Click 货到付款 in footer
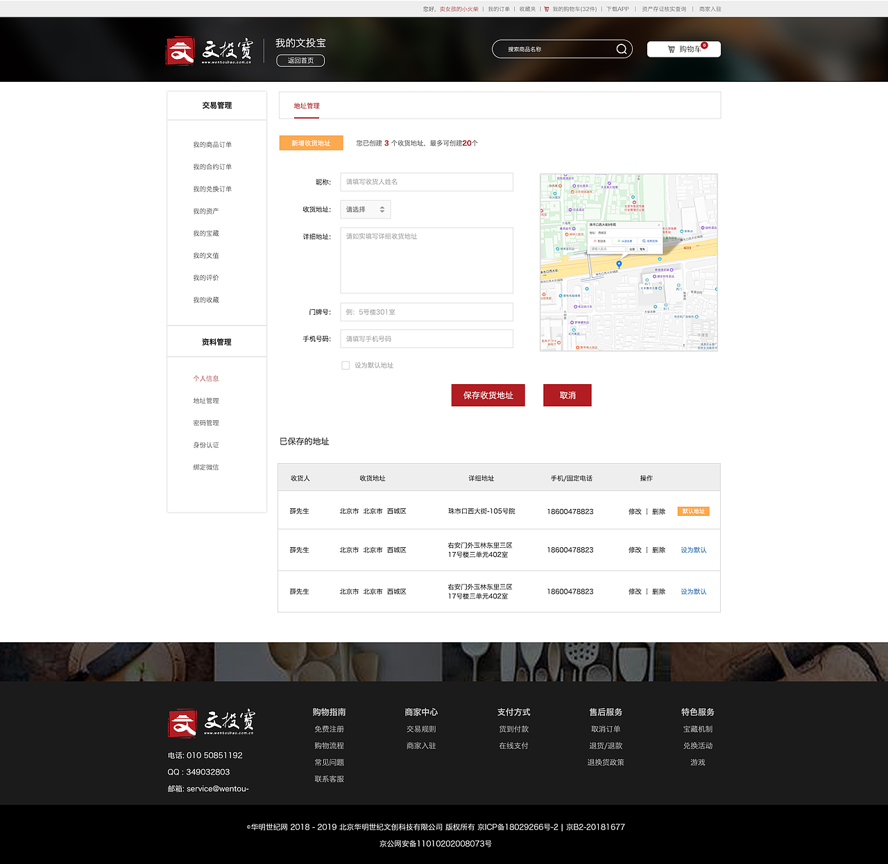Screen dimensions: 888x864 click(513, 729)
